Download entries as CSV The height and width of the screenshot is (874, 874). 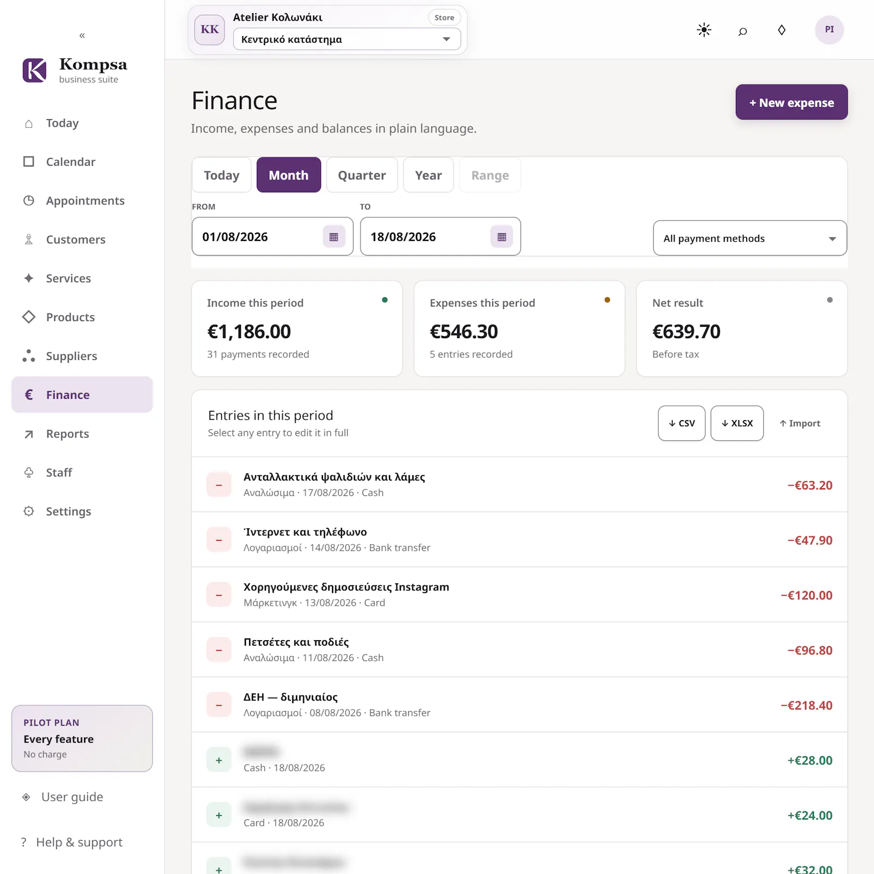pyautogui.click(x=682, y=423)
